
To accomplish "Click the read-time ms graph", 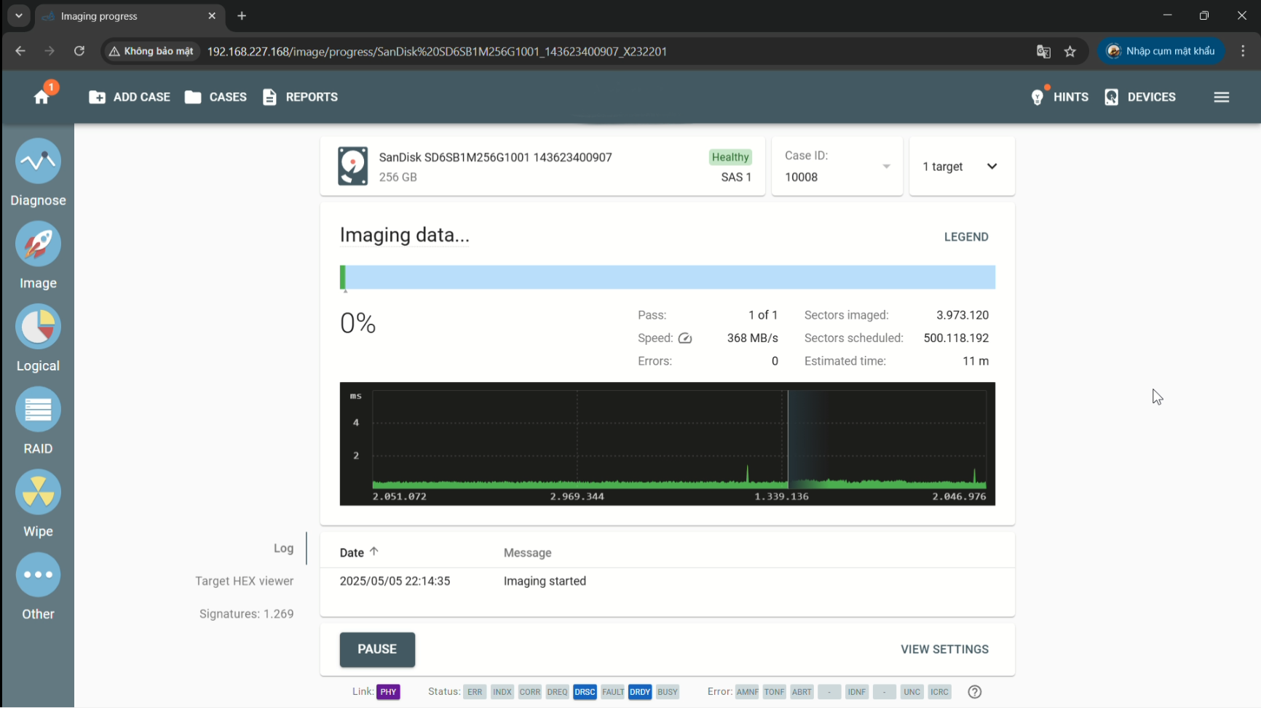I will tap(668, 444).
